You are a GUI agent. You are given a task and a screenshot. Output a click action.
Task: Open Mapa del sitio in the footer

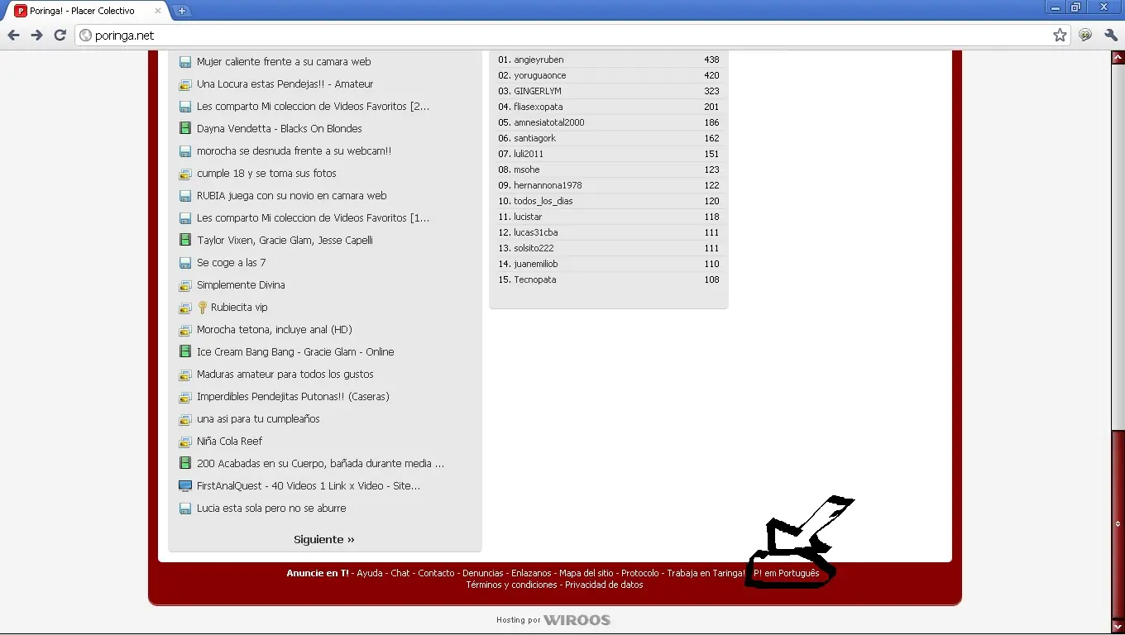[586, 573]
